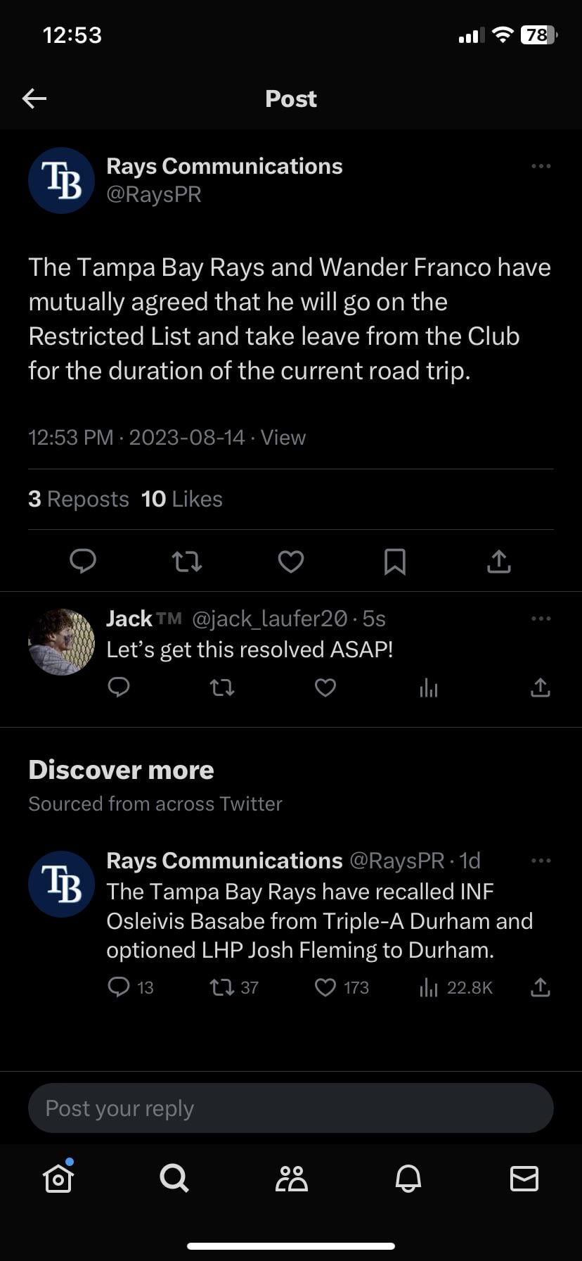Go to the Home tab
This screenshot has height=1261, width=582.
(x=58, y=1178)
